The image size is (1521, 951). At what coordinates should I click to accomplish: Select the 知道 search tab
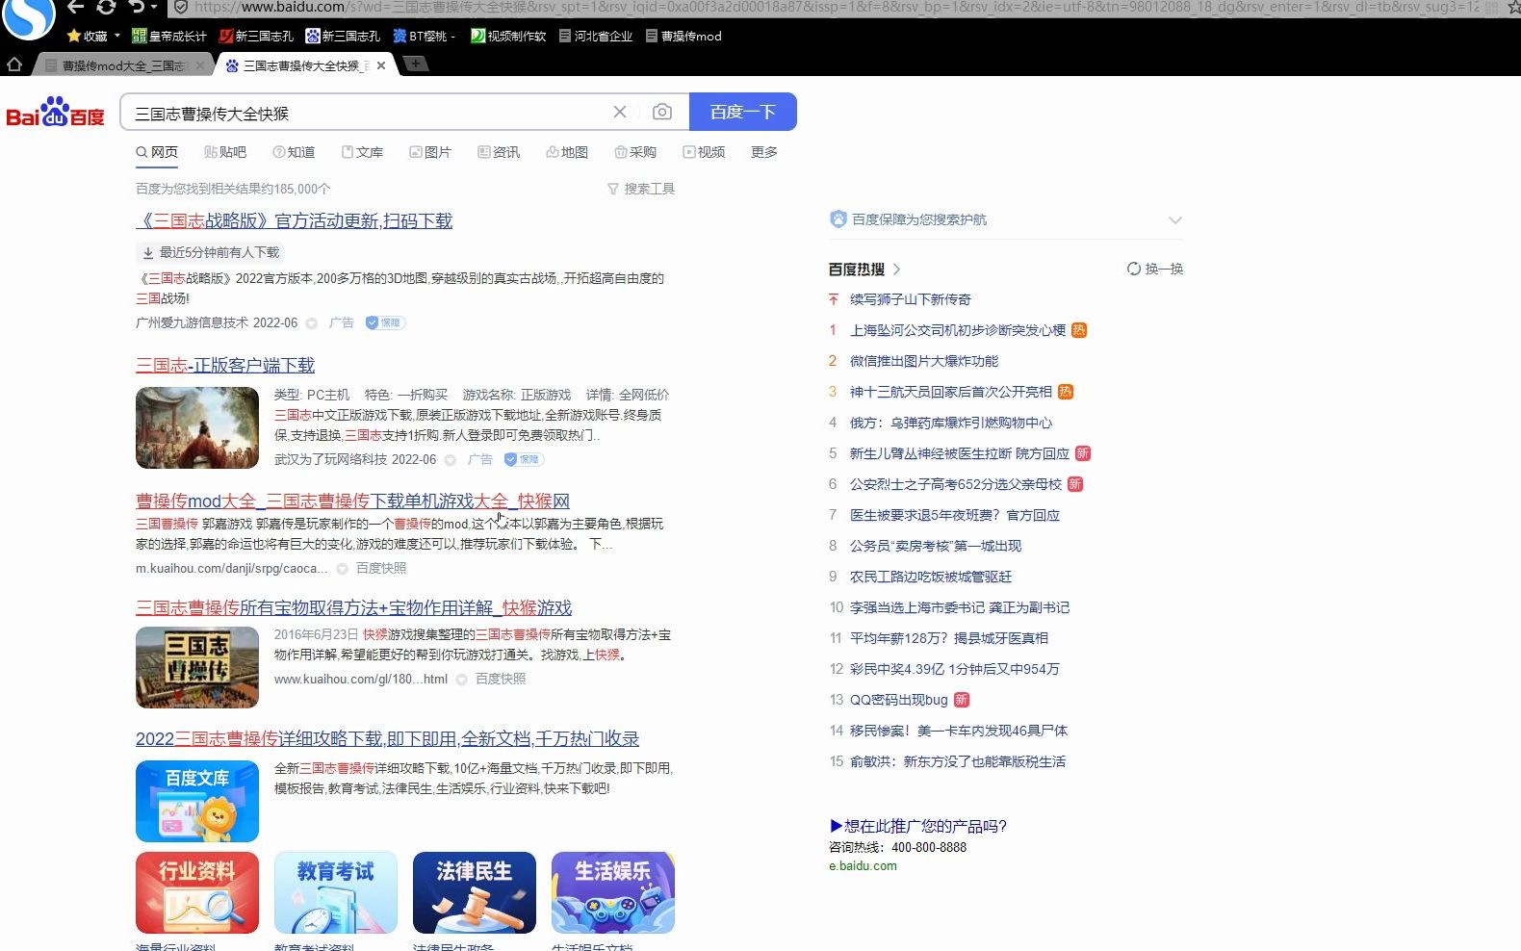pyautogui.click(x=294, y=152)
